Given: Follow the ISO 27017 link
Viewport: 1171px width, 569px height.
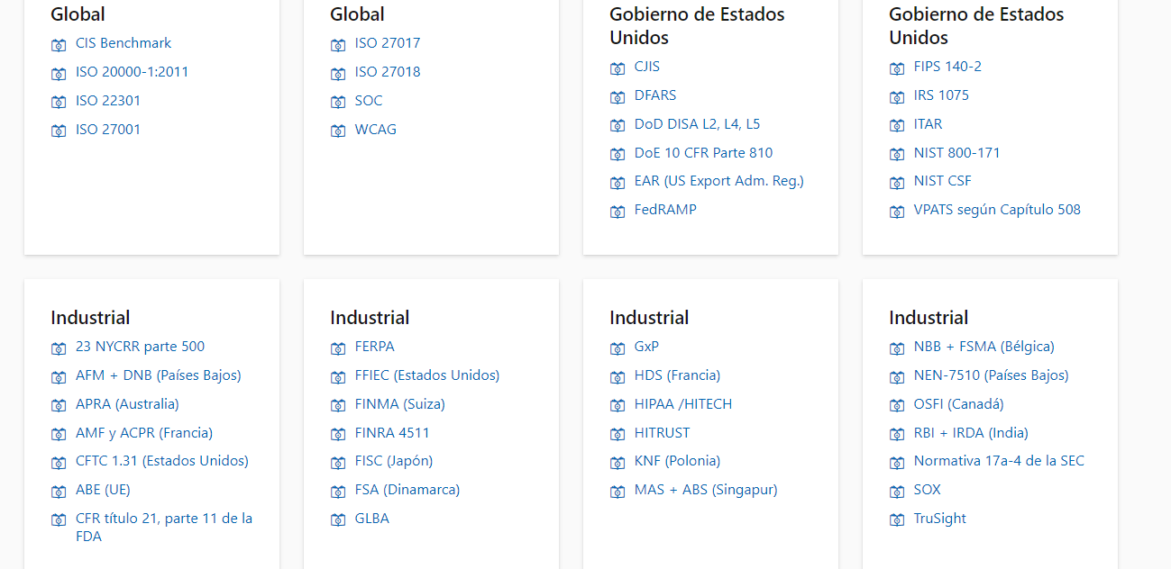Looking at the screenshot, I should [388, 43].
